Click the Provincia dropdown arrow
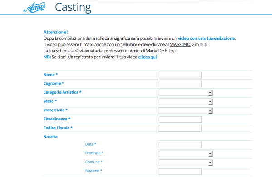This screenshot has width=272, height=181. coord(210,154)
